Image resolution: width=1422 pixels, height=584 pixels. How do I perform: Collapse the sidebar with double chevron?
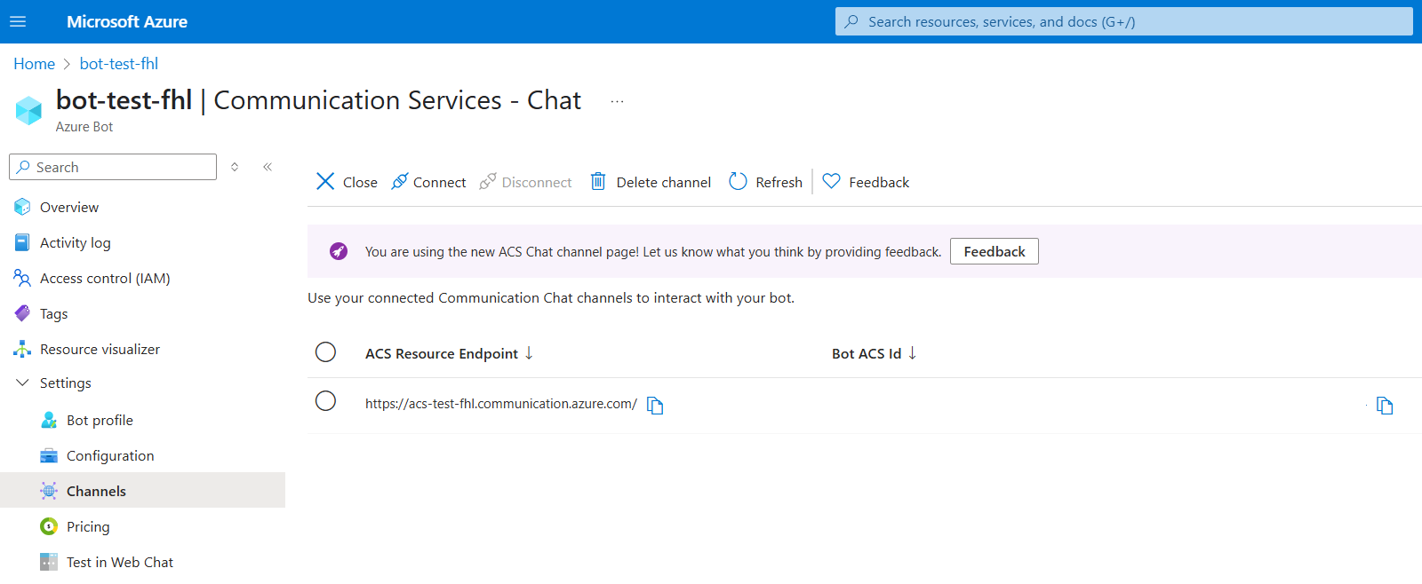tap(268, 167)
